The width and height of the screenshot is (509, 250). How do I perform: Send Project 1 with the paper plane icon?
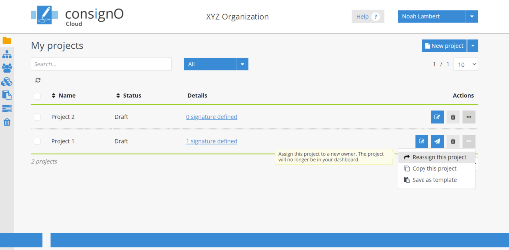[437, 141]
